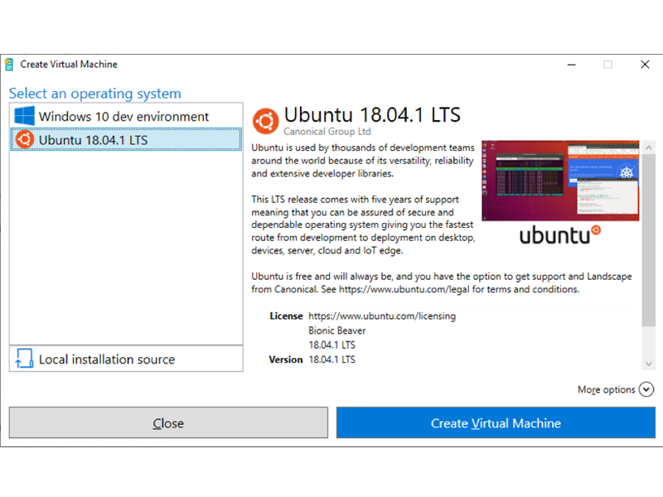The width and height of the screenshot is (663, 497).
Task: Minimize the Create Virtual Machine window
Action: [x=571, y=65]
